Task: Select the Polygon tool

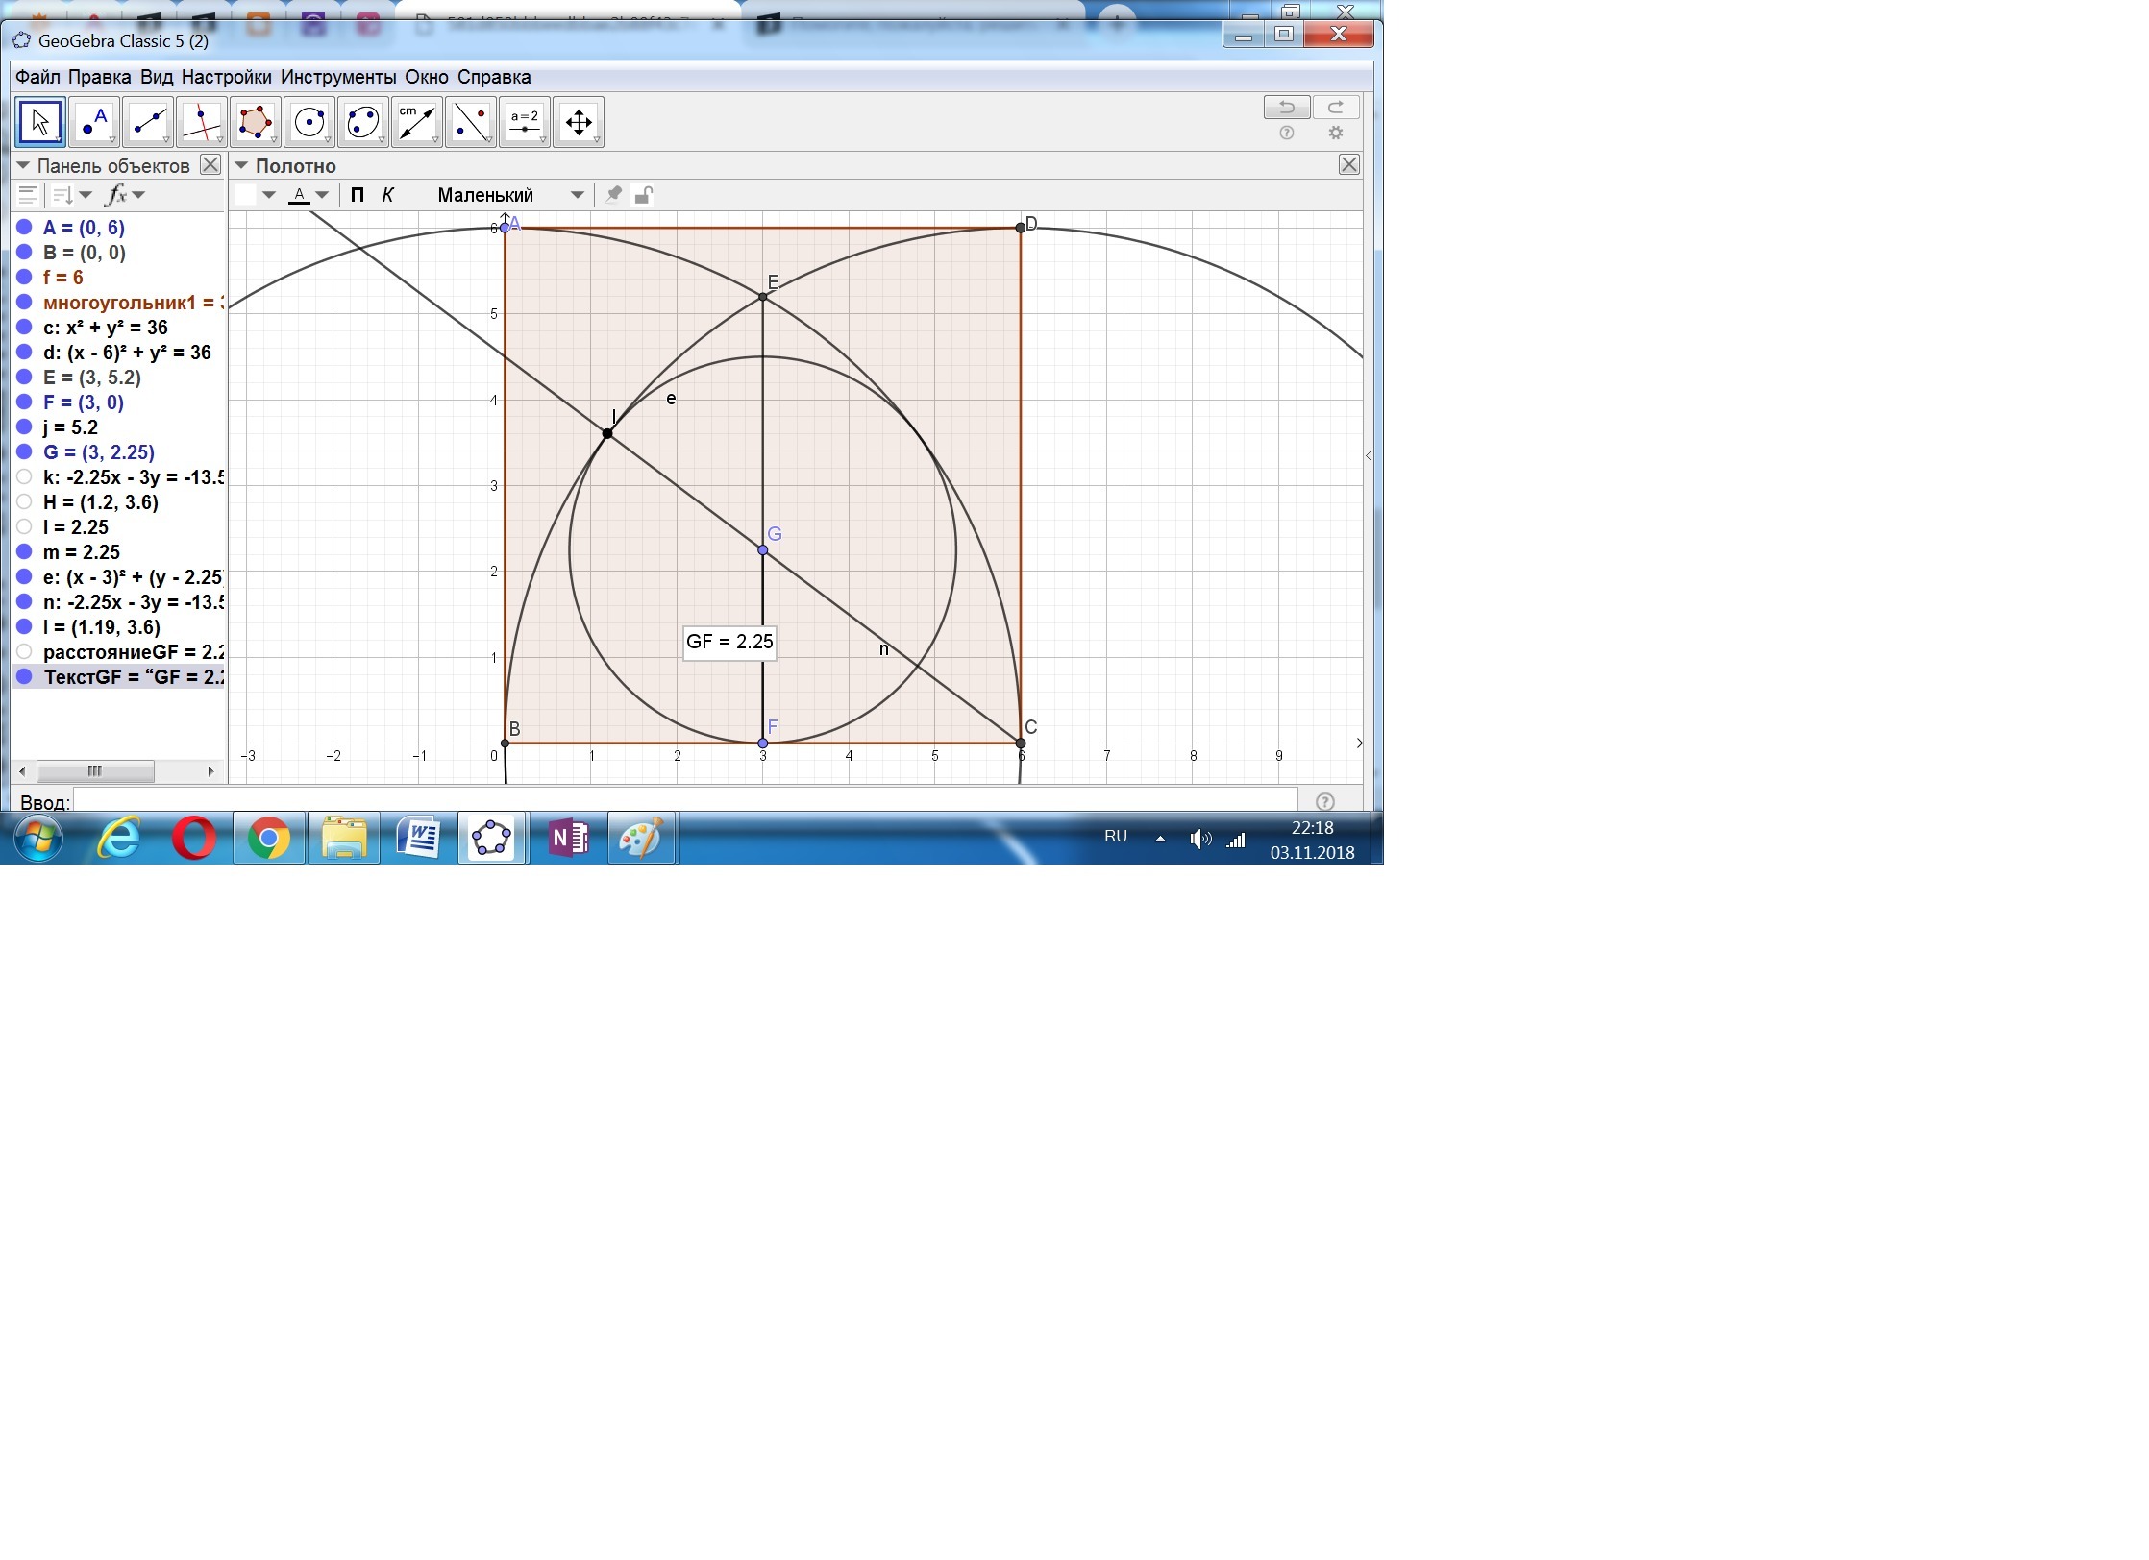Action: click(255, 122)
